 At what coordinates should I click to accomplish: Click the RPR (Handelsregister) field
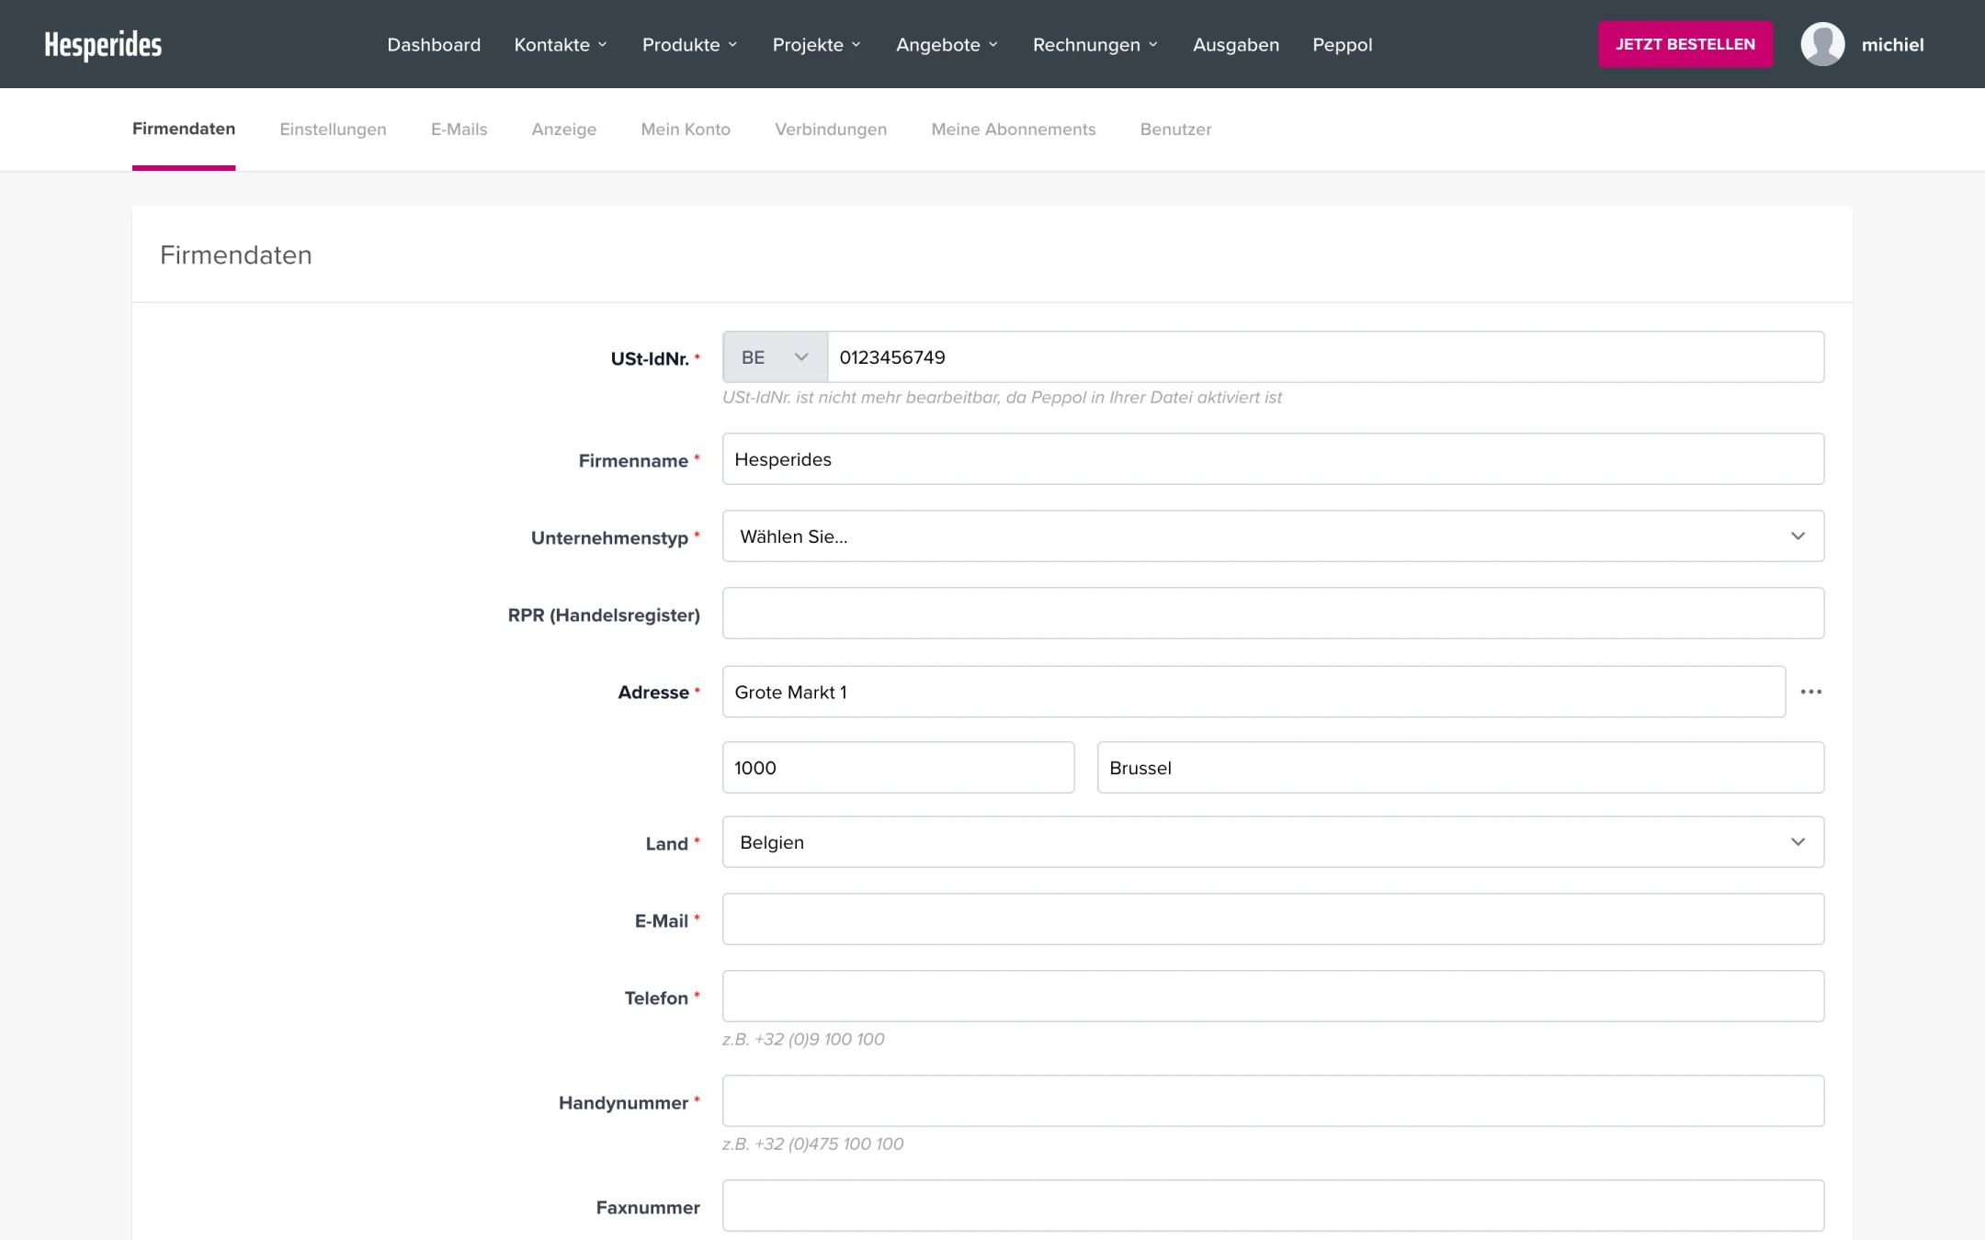pyautogui.click(x=1273, y=614)
